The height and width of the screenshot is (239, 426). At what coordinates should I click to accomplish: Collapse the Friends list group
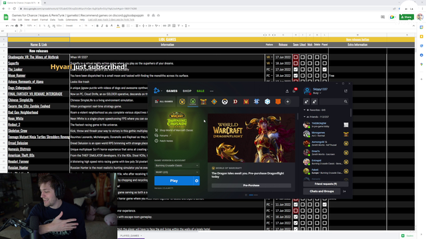pos(305,117)
